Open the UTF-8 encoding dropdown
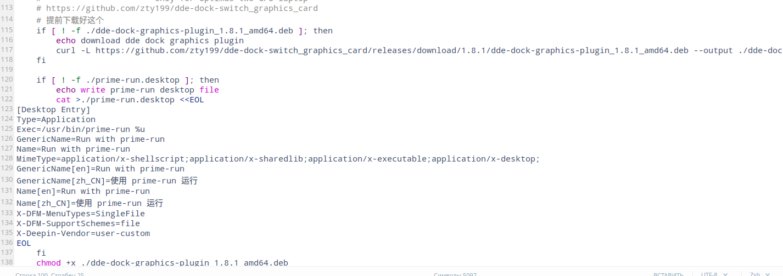The height and width of the screenshot is (276, 783). 714,274
